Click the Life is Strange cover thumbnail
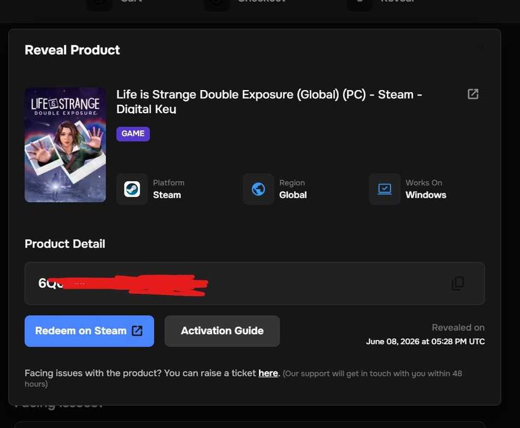520x428 pixels. click(66, 145)
